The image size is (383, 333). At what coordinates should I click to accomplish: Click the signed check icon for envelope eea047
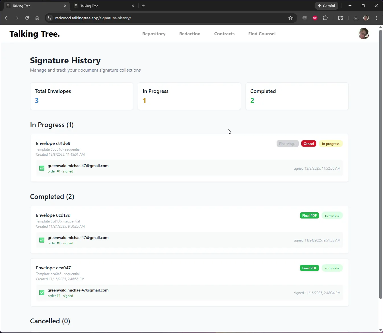click(x=42, y=293)
